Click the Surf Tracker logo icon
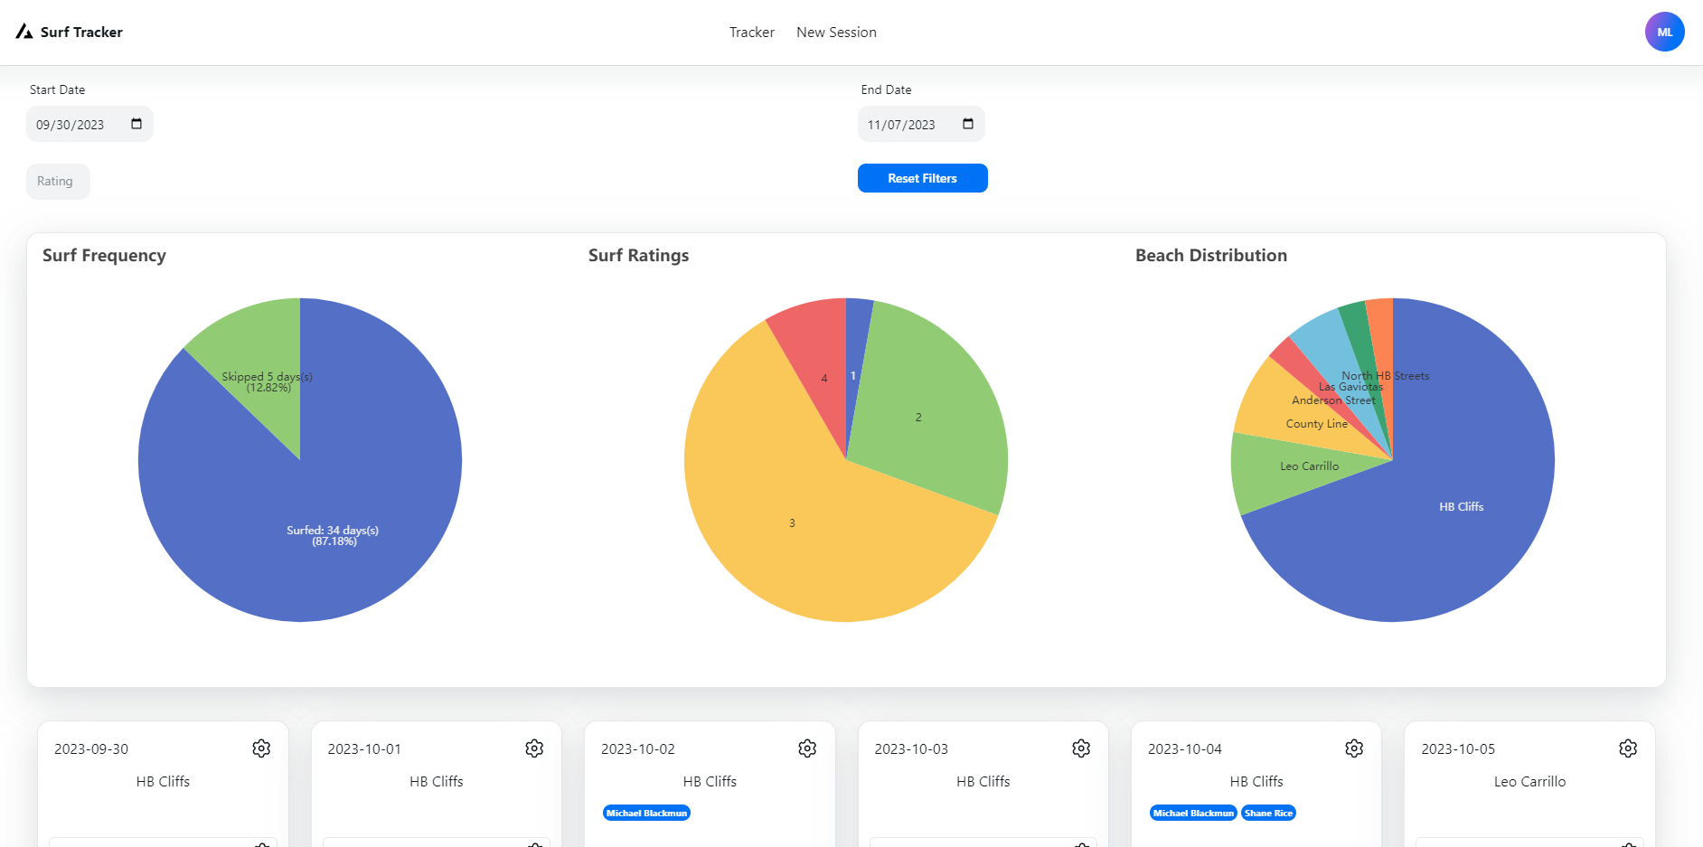 tap(24, 32)
